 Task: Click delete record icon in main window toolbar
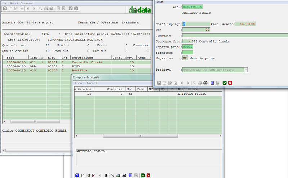pyautogui.click(x=21, y=9)
